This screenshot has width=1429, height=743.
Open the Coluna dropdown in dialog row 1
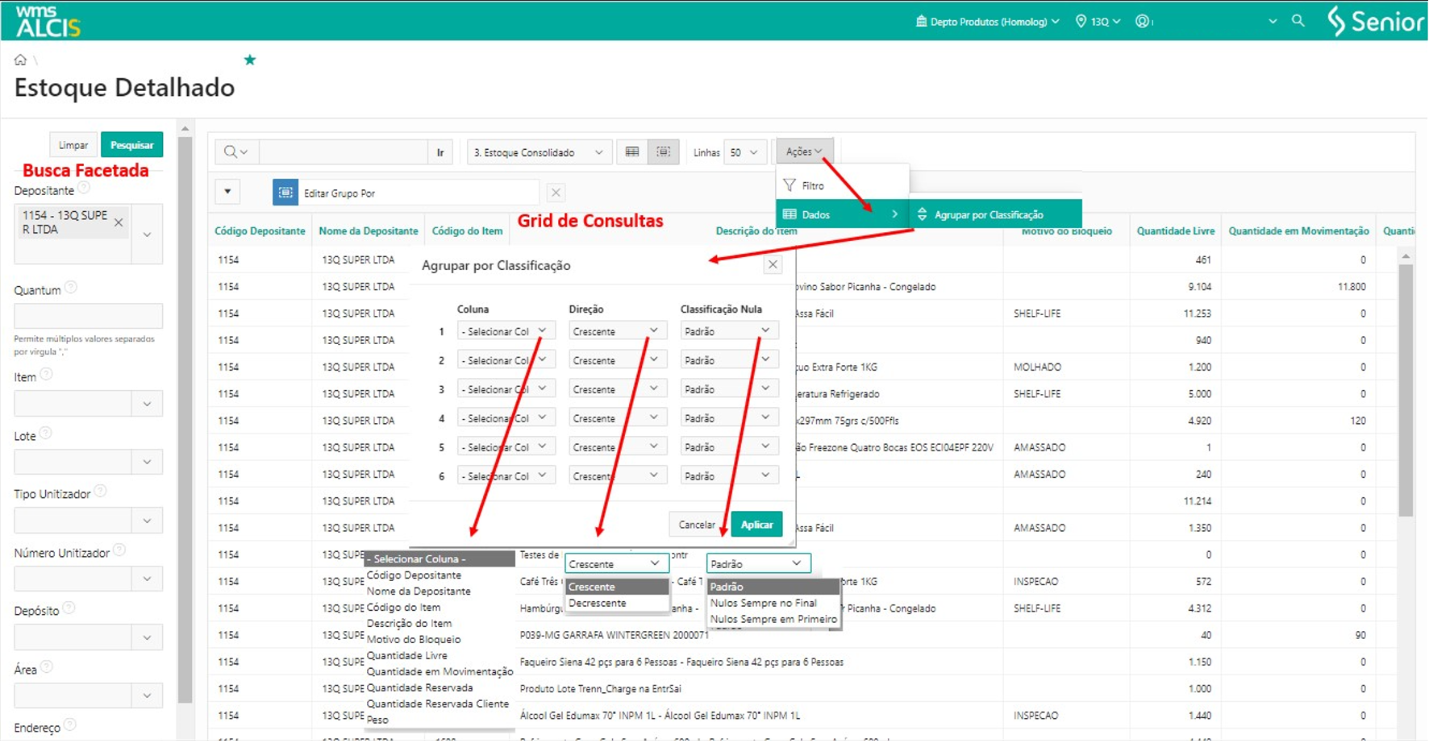[x=506, y=331]
